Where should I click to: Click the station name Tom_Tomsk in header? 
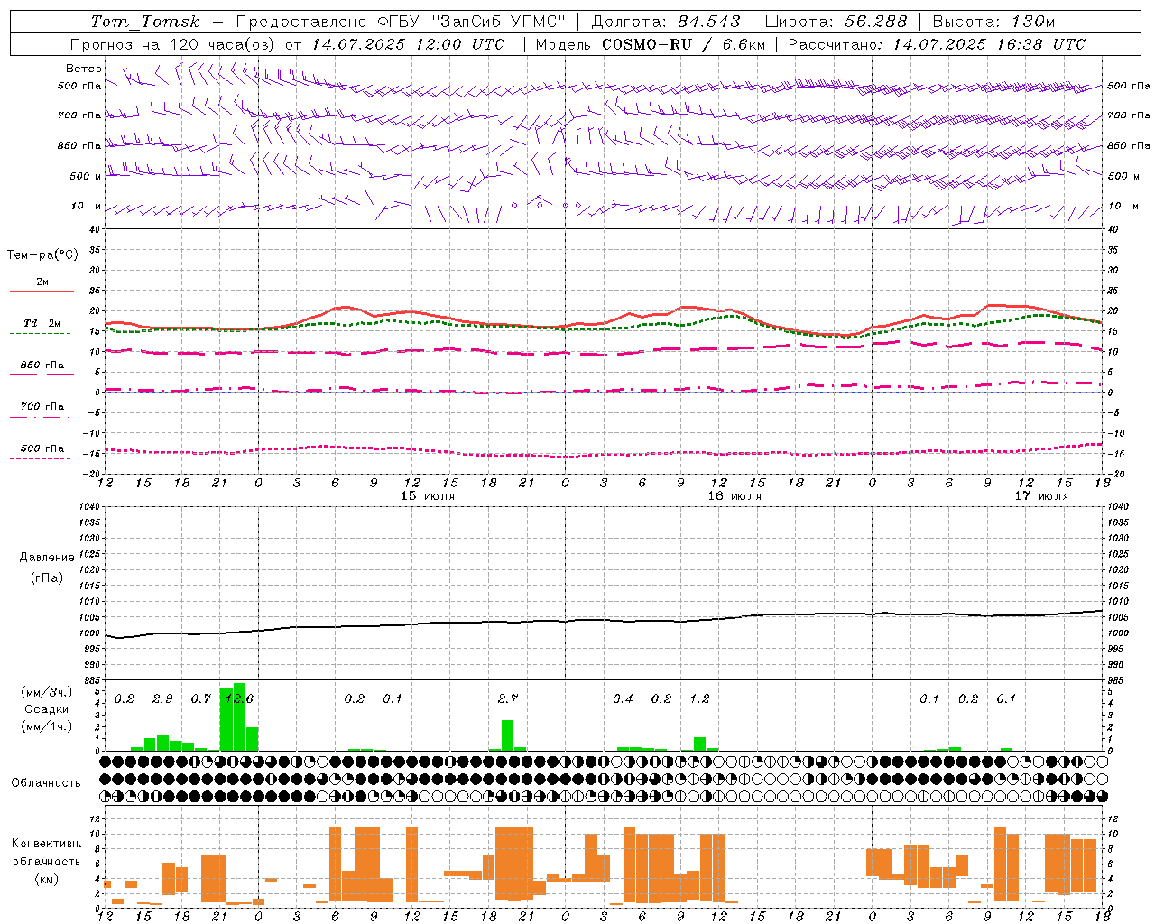point(145,22)
